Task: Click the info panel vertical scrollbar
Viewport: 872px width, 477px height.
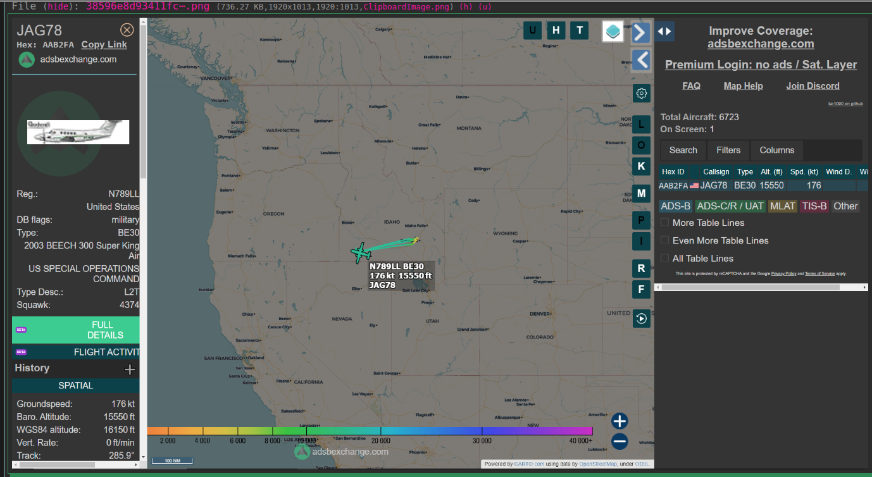Action: [143, 101]
